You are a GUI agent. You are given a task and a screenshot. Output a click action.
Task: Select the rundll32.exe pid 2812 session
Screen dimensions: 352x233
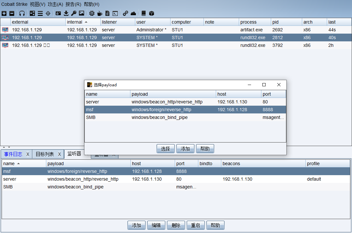pos(176,37)
